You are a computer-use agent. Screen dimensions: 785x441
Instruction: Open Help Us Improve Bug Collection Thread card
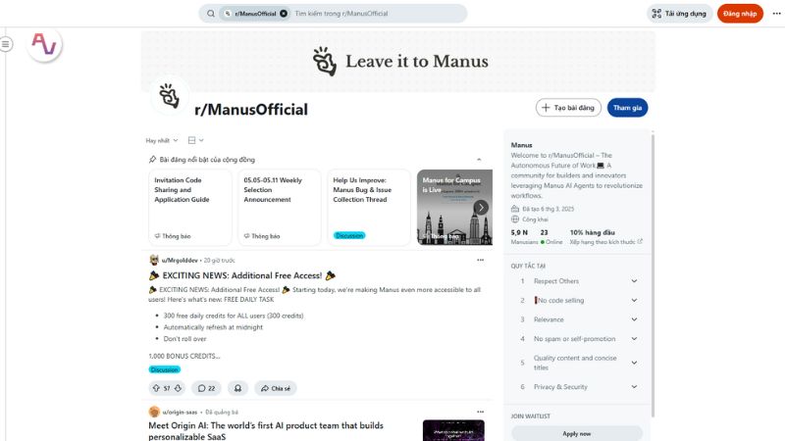(369, 207)
